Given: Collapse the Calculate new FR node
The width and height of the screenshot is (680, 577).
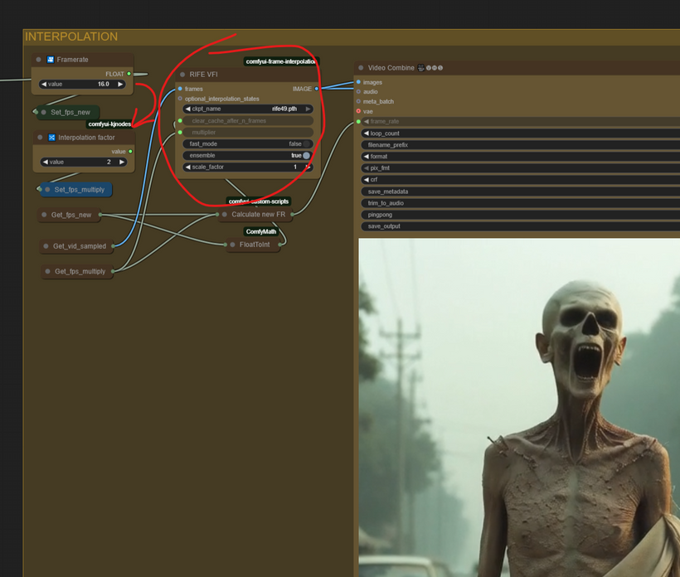Looking at the screenshot, I should 224,215.
